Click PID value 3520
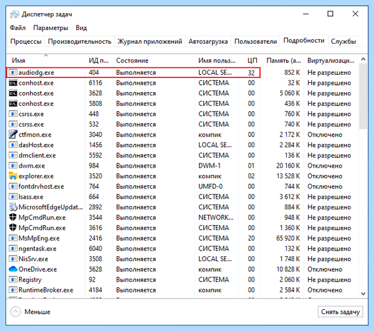The height and width of the screenshot is (331, 374). [x=95, y=176]
